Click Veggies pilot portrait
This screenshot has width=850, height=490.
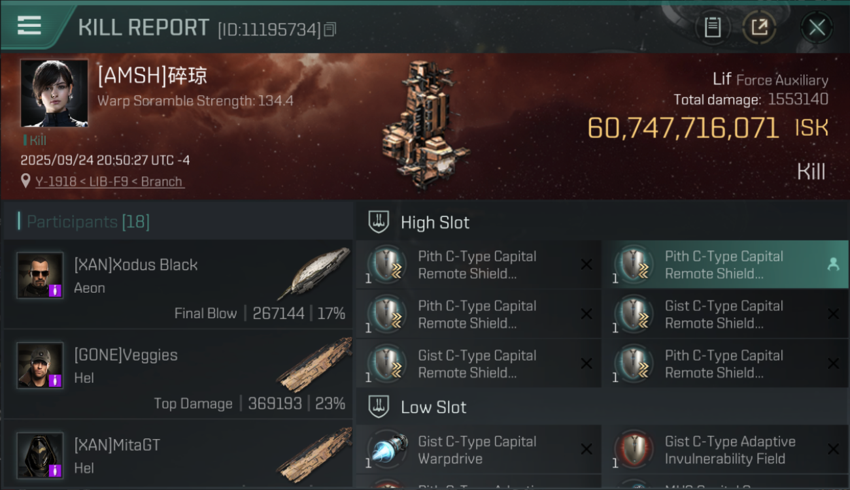point(41,365)
